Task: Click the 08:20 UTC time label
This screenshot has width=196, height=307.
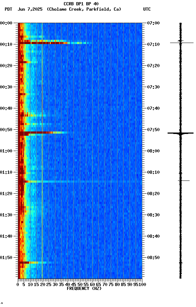Action: click(153, 194)
